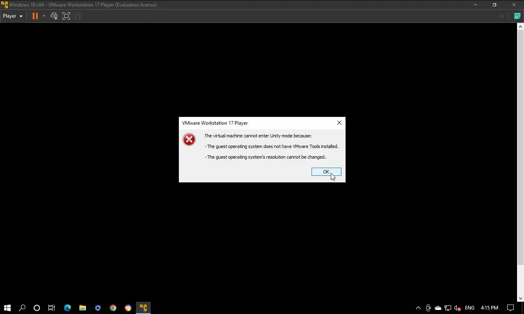
Task: Click text 'does not have VMware Tools installed'
Action: point(300,146)
